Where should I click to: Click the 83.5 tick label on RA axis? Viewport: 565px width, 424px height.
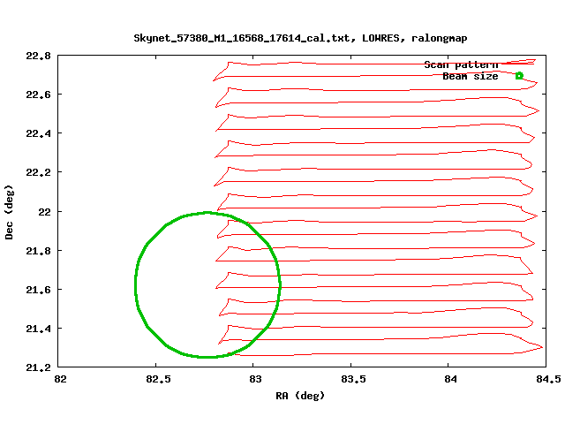click(x=351, y=380)
